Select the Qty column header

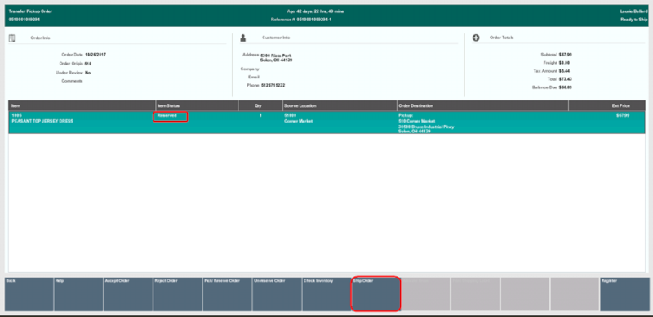tap(260, 106)
